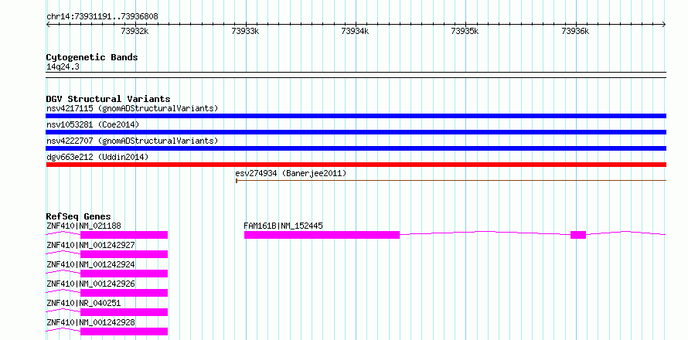688x340 pixels.
Task: Open the FAM161B|NM_152445 transcript label
Action: (284, 226)
